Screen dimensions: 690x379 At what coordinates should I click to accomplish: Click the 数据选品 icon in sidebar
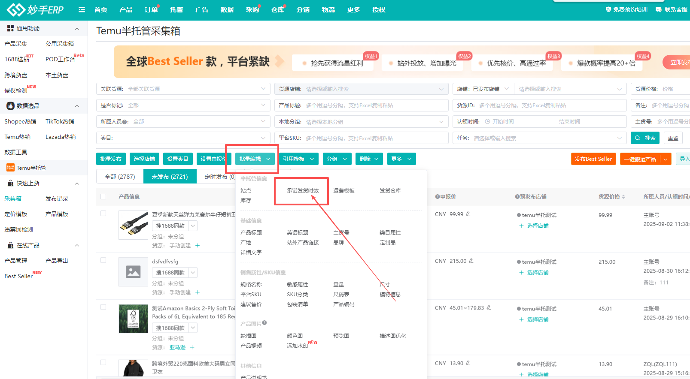pyautogui.click(x=10, y=106)
